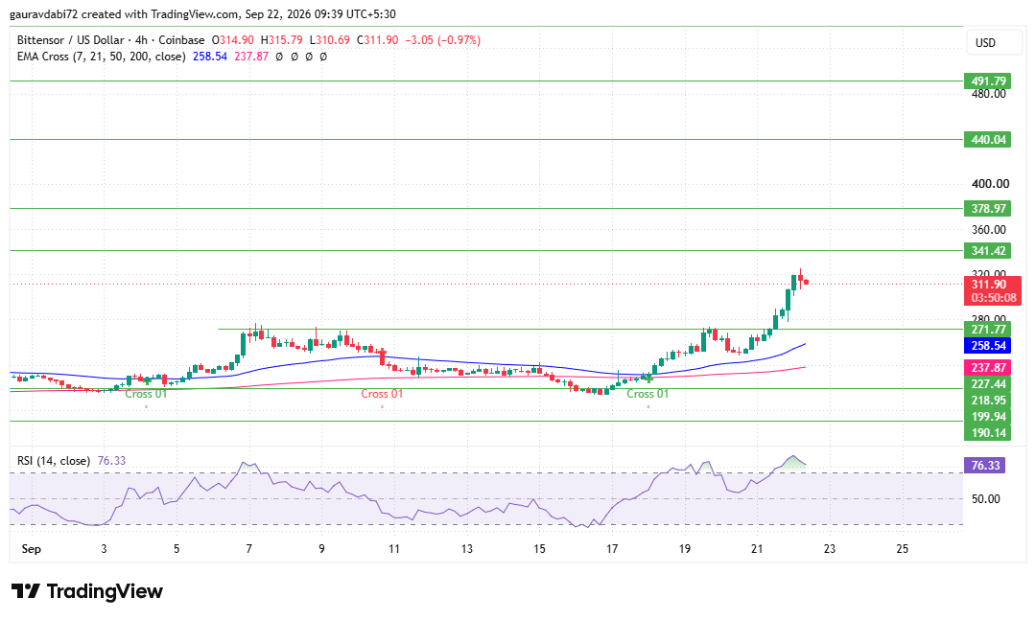Image resolution: width=1036 pixels, height=620 pixels.
Task: Click the 7 date label on time axis
Action: pyautogui.click(x=249, y=549)
